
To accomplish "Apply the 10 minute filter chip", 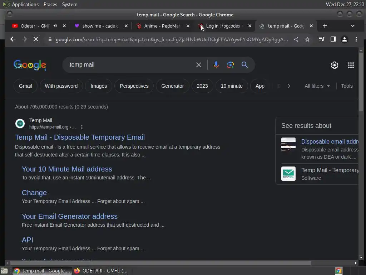I will [232, 86].
